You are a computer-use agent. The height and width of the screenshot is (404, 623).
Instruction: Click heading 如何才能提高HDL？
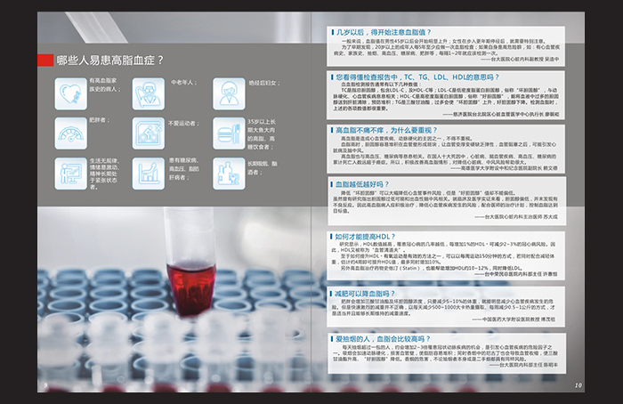365,237
